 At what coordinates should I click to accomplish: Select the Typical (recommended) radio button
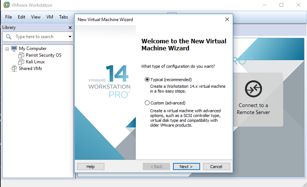point(147,80)
